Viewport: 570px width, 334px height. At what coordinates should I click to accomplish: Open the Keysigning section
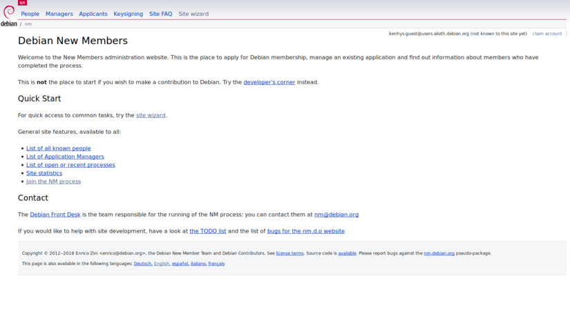coord(129,14)
